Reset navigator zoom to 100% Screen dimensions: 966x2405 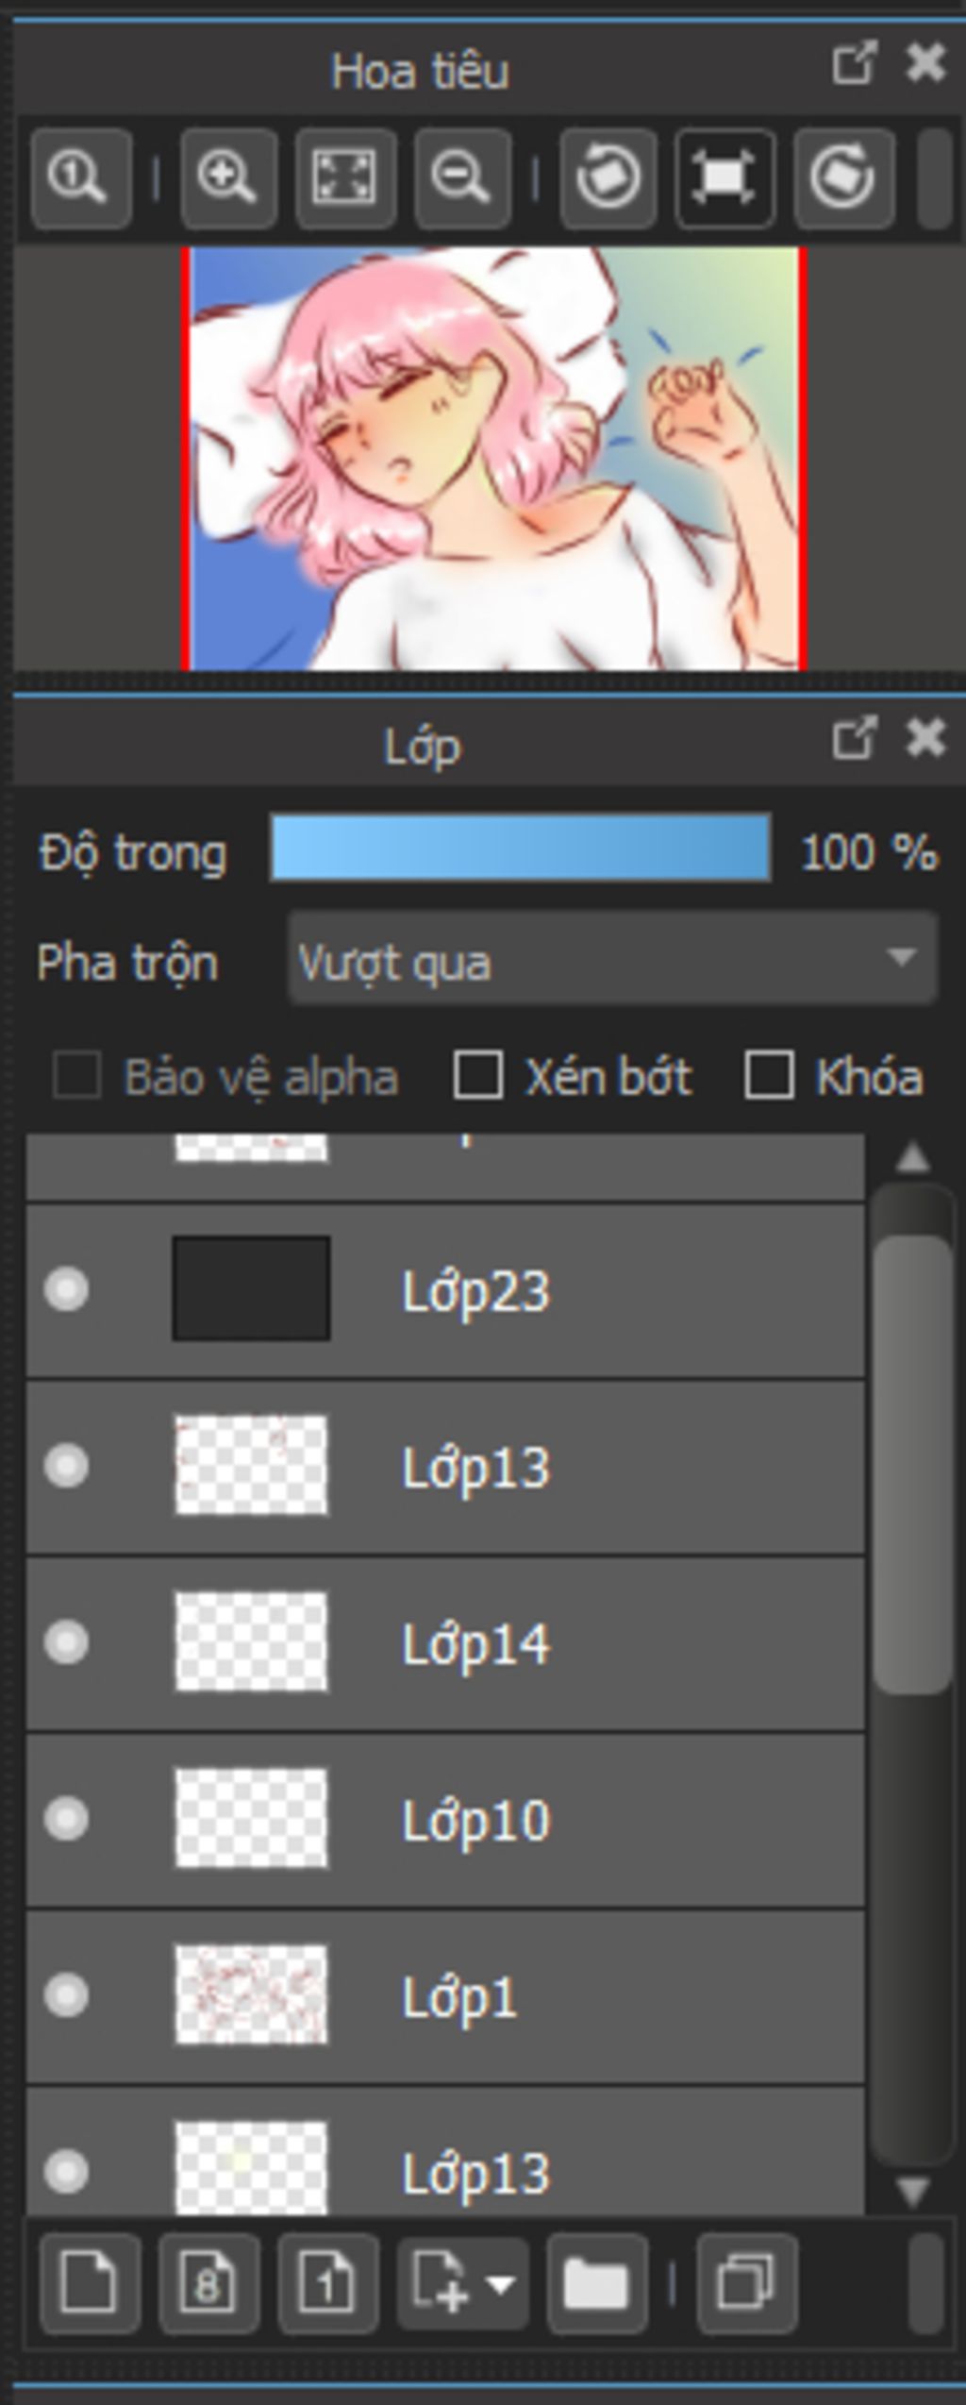pyautogui.click(x=80, y=178)
